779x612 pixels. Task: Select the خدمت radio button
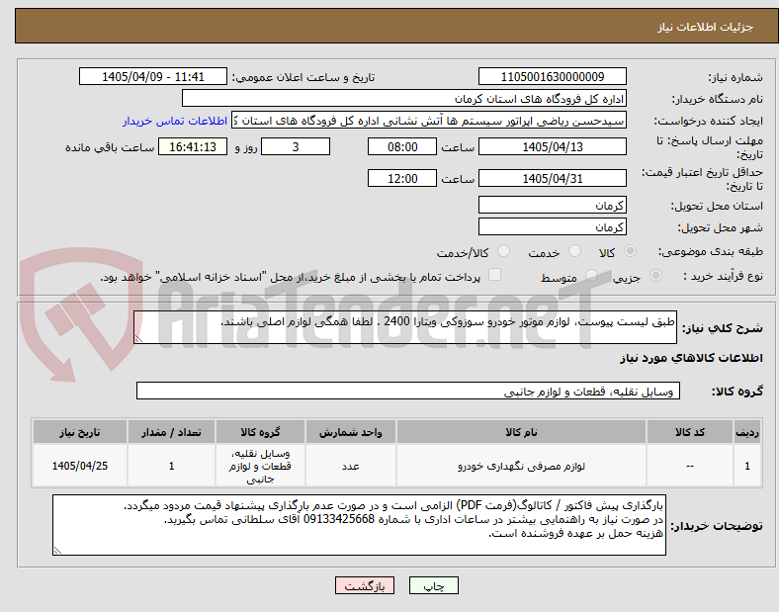[x=574, y=251]
